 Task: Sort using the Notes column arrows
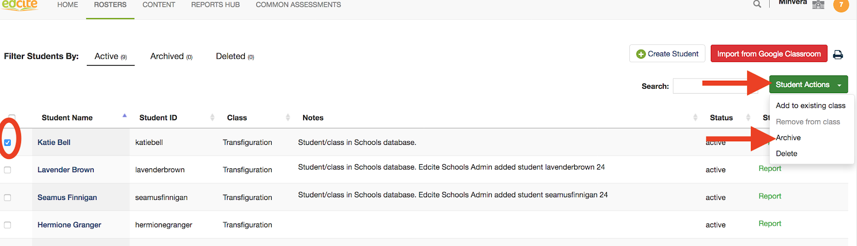point(695,118)
